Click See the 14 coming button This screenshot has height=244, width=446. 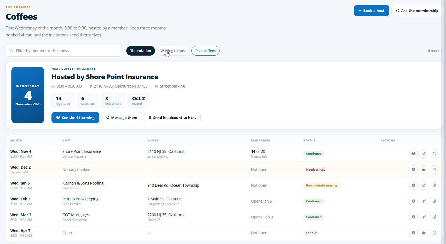(75, 118)
